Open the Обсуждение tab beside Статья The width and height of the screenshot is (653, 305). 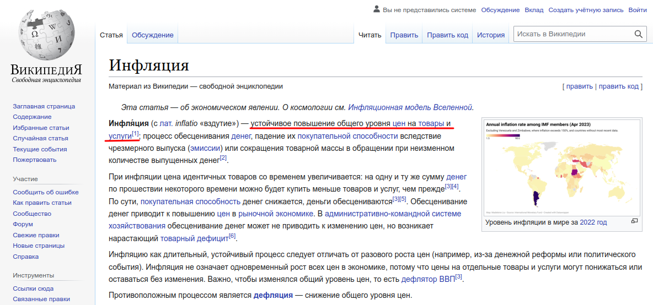pos(152,35)
